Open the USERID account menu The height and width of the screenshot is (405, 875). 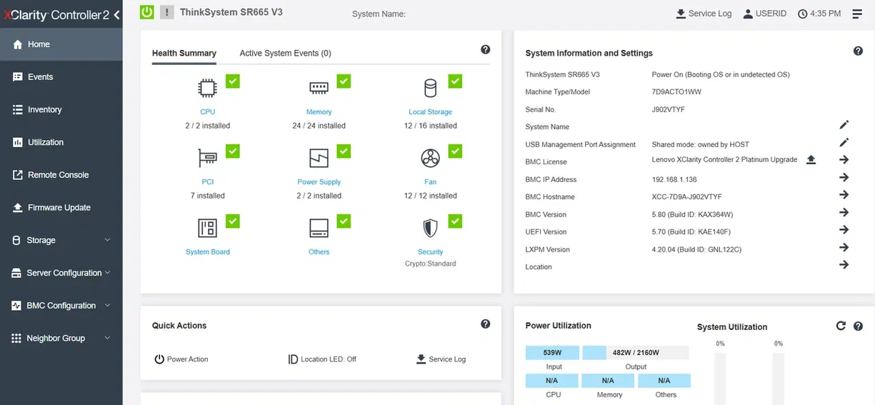765,14
